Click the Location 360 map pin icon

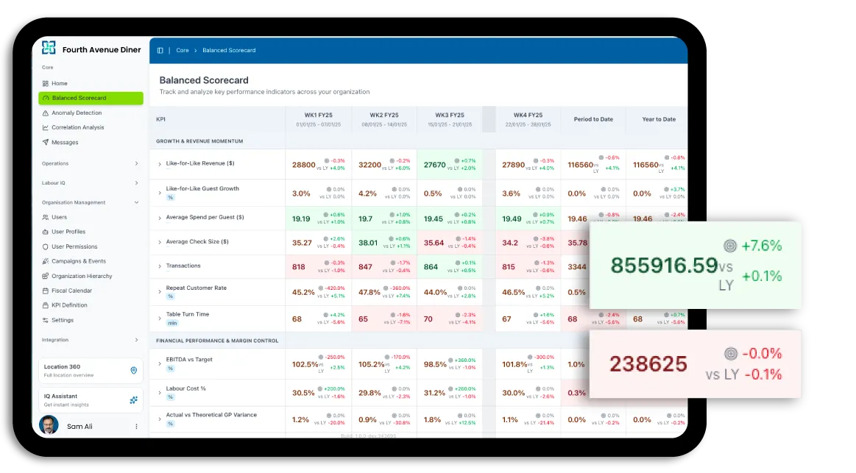[x=133, y=370]
